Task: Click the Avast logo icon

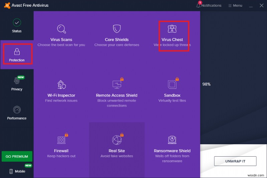Action: click(7, 5)
